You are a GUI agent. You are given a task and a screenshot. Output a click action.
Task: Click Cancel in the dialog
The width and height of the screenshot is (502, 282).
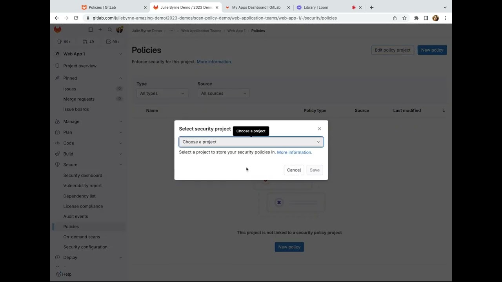pos(294,170)
